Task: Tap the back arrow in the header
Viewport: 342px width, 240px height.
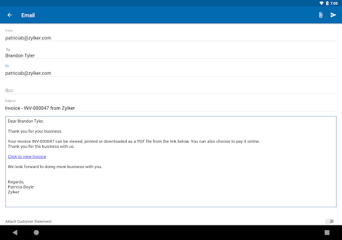Action: pyautogui.click(x=9, y=15)
